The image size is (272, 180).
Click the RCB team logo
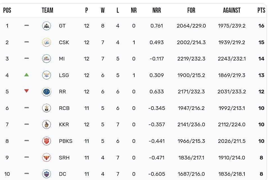[46, 108]
